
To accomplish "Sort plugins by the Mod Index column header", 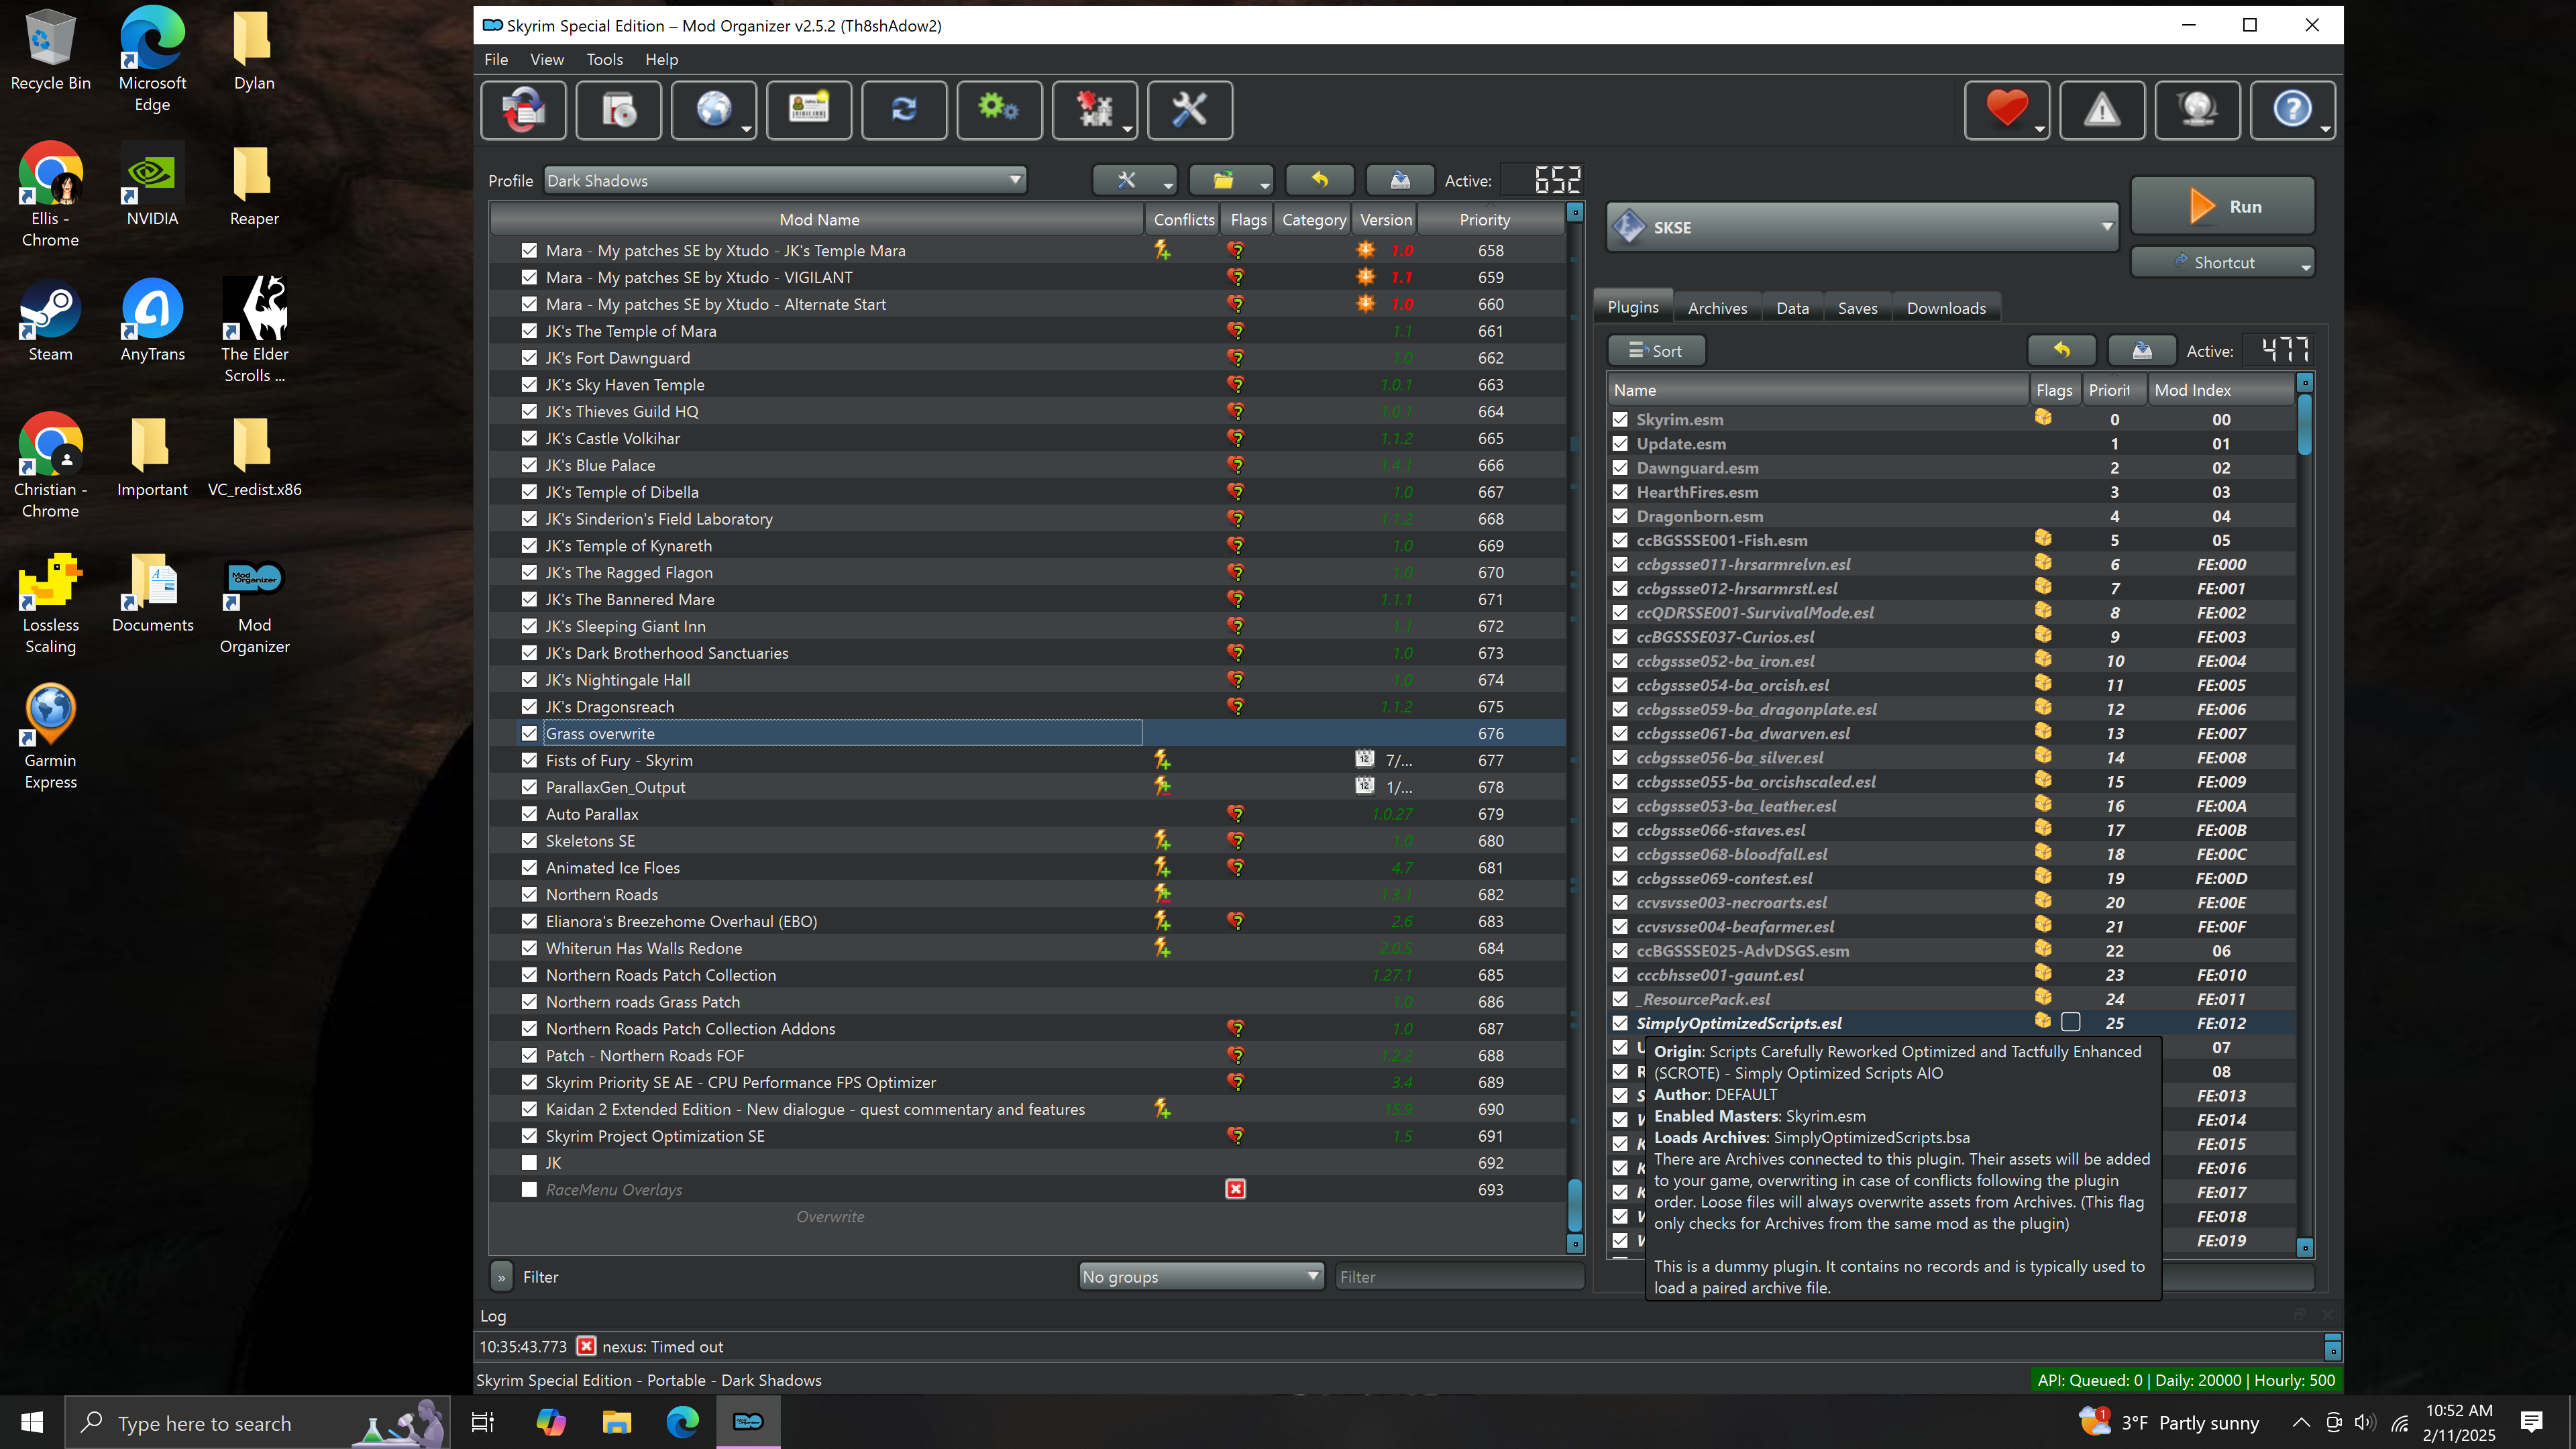I will (x=2221, y=390).
